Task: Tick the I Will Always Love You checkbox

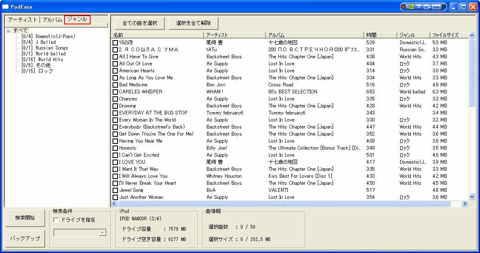Action: 115,177
